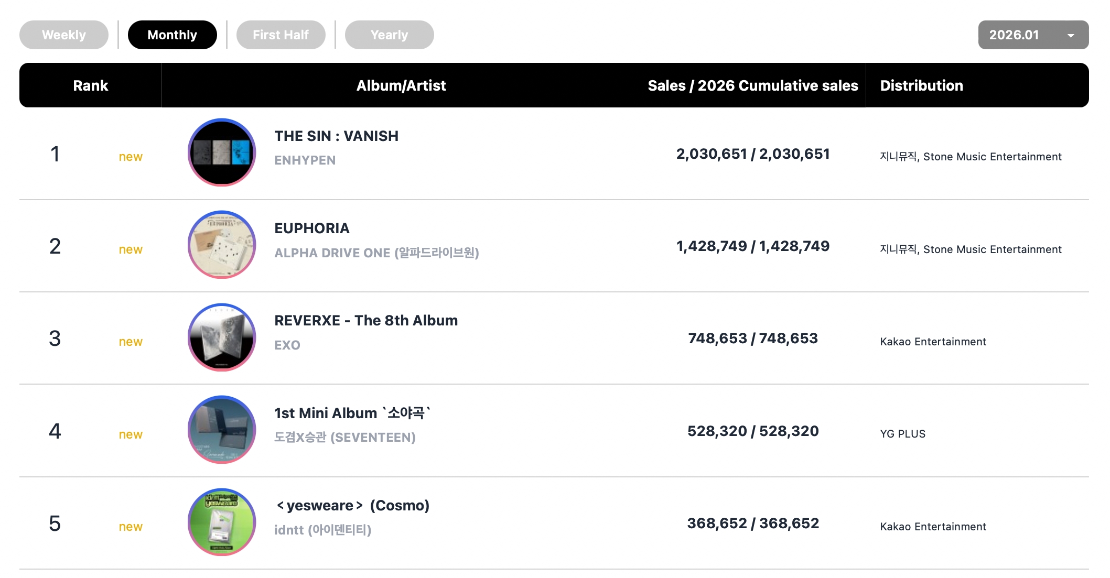Click the Distribution column header

point(921,85)
